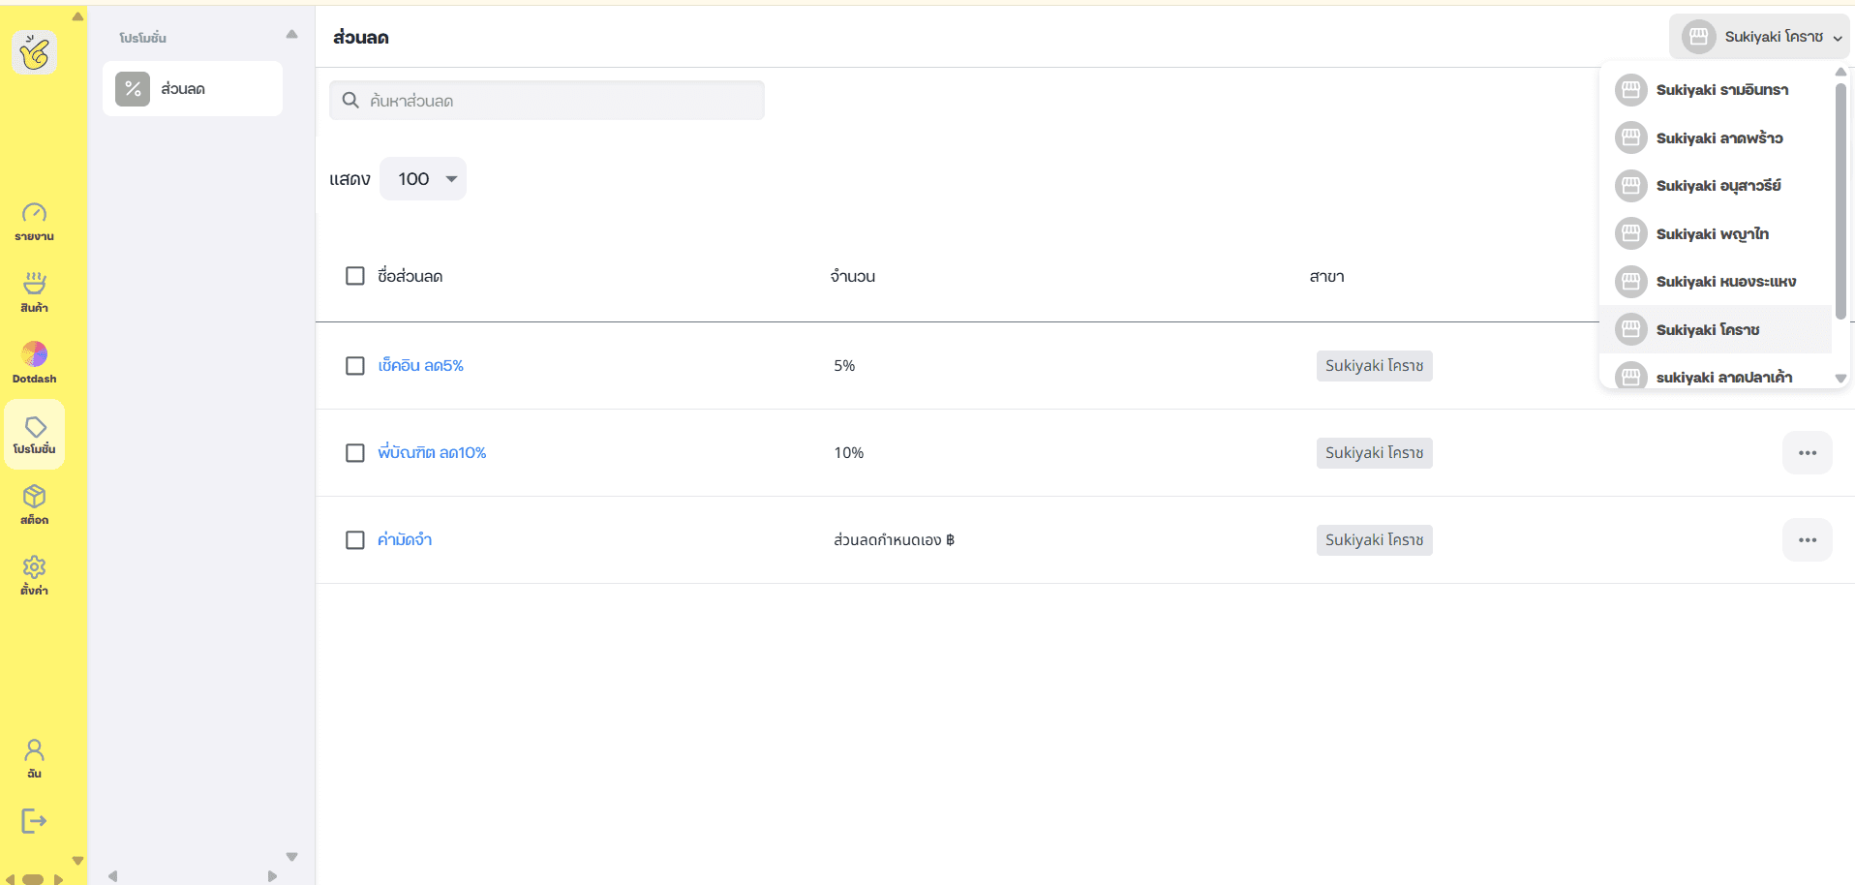Select Sukiyaki โคราช in dropdown list
The height and width of the screenshot is (885, 1855).
pos(1716,329)
